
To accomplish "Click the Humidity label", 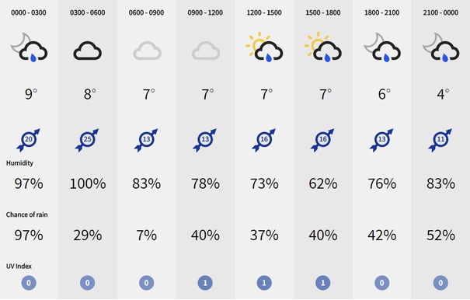I will tap(19, 163).
